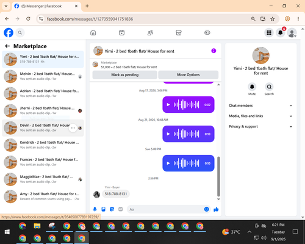Viewport: 305px width, 244px height.
Task: Expand Media, files and links section
Action: pyautogui.click(x=260, y=116)
